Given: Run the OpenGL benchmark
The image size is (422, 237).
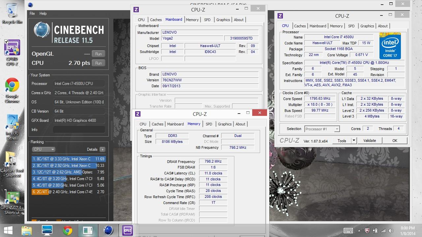Looking at the screenshot, I should point(98,54).
